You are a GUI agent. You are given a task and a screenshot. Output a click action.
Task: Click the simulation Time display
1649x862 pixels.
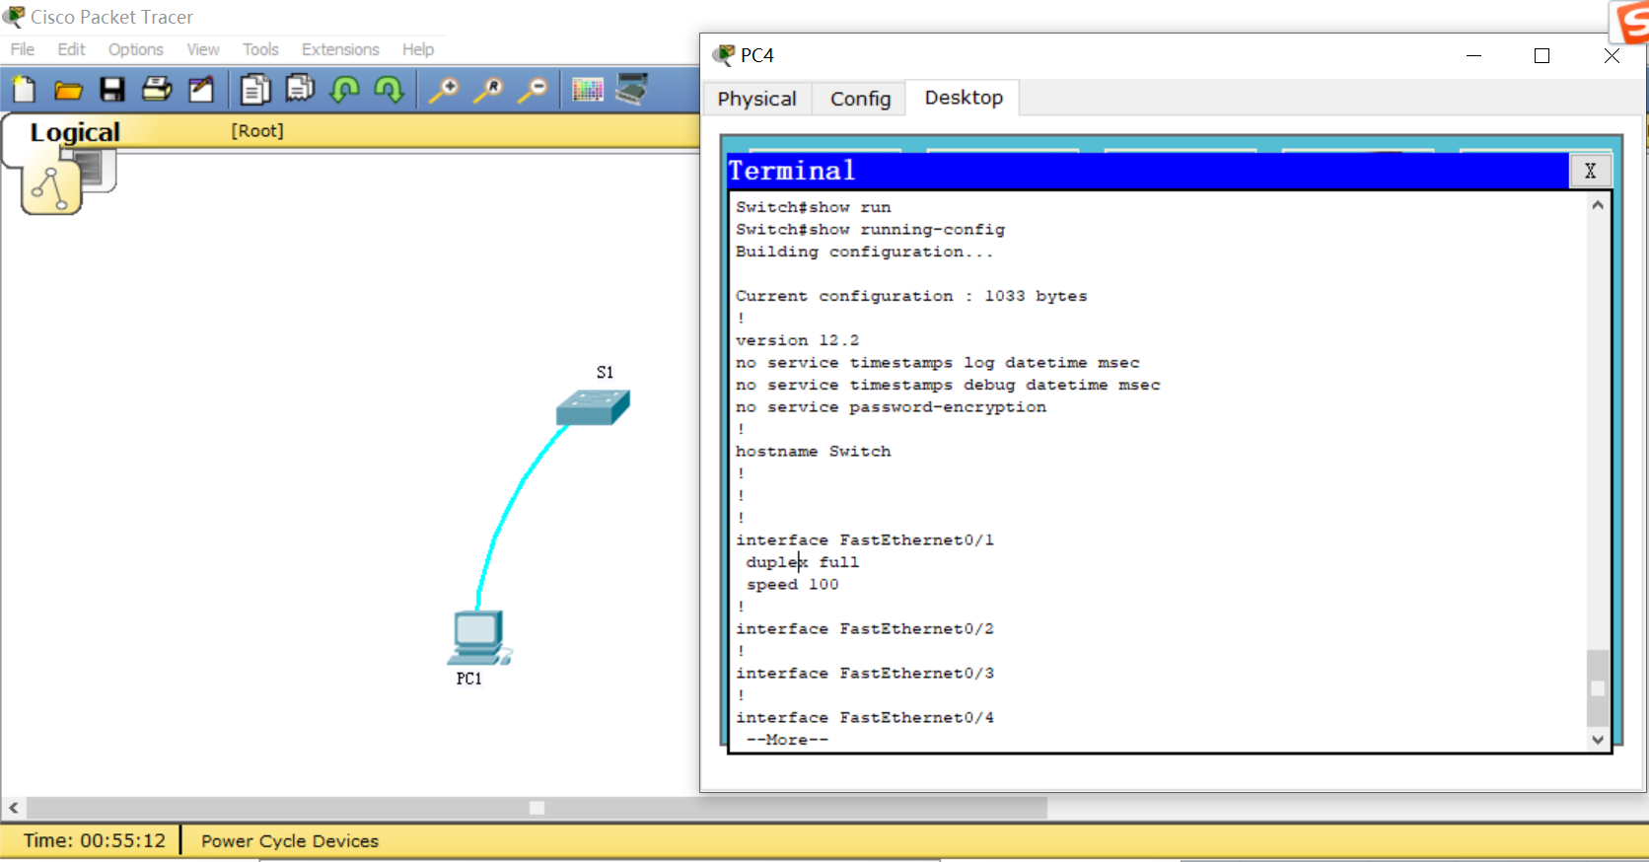click(95, 841)
